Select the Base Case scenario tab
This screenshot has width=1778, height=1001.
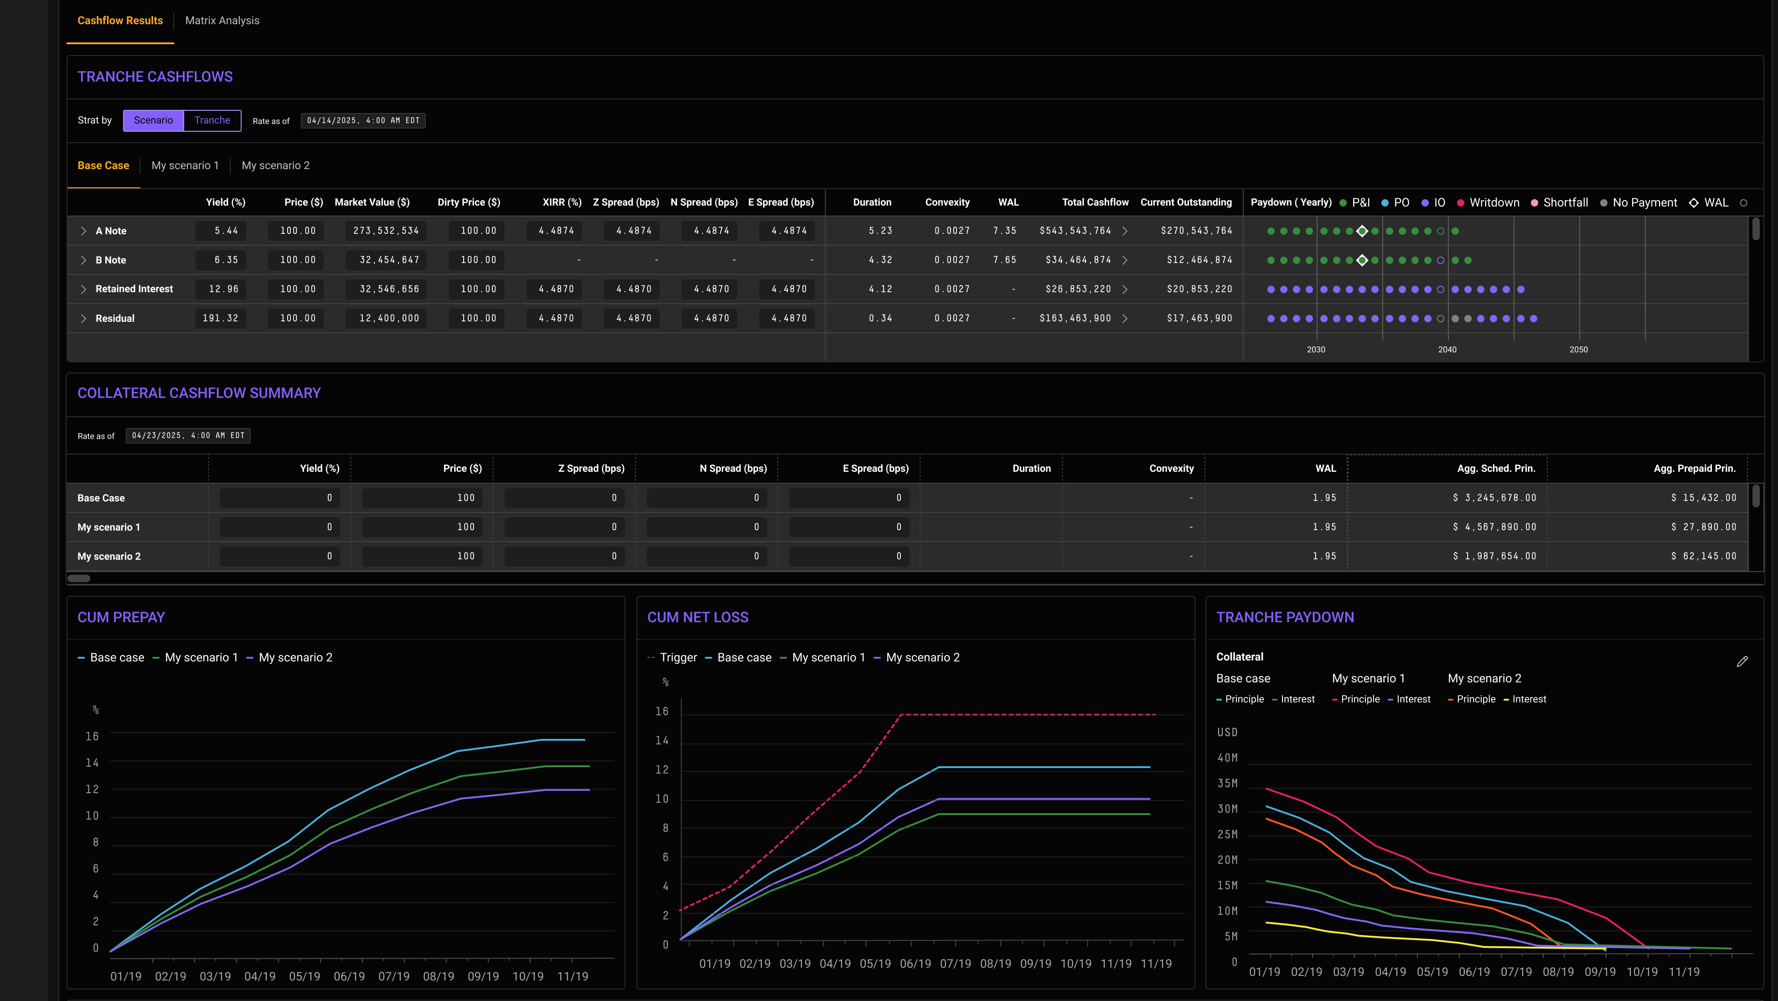click(x=103, y=165)
